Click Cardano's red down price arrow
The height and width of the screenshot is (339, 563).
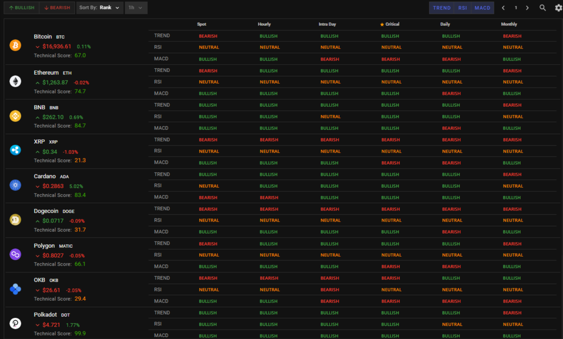point(37,186)
